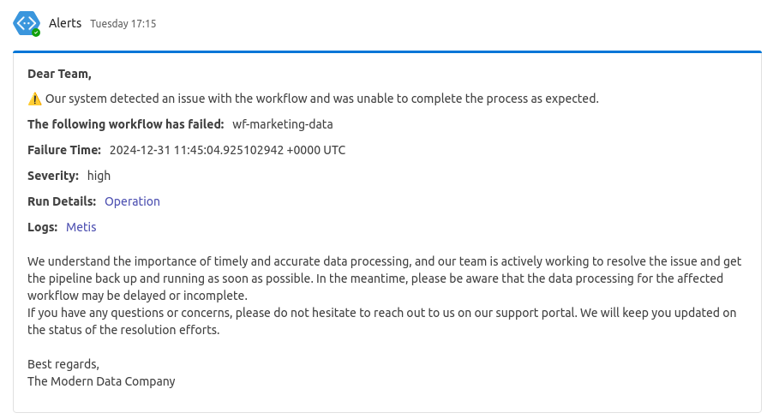
Task: Click the system detected an issue sentence
Action: (x=322, y=99)
